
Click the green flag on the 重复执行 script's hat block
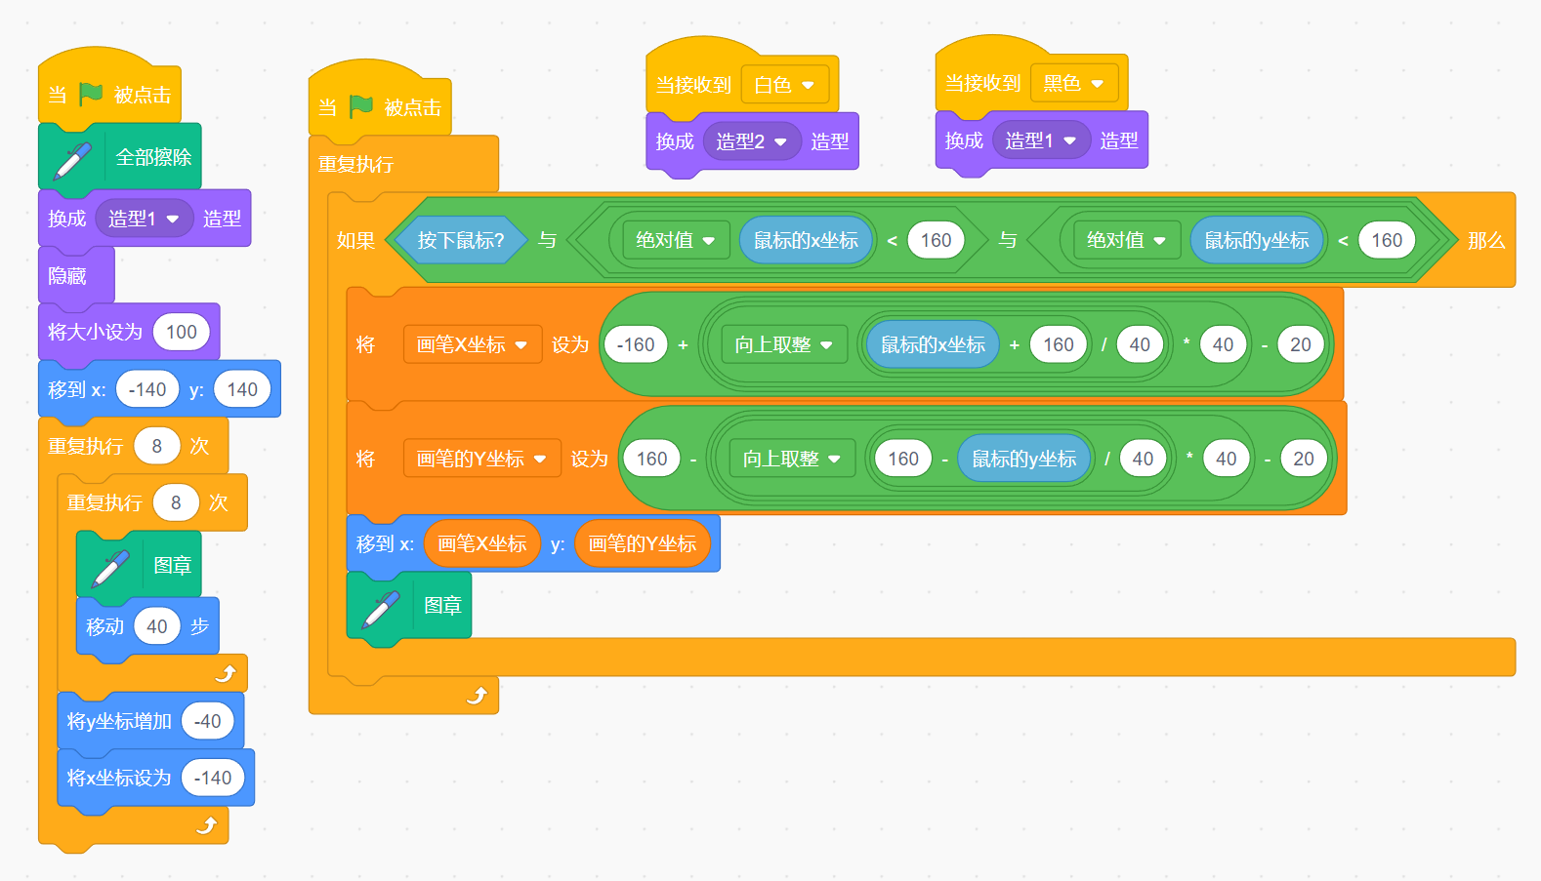pyautogui.click(x=361, y=106)
